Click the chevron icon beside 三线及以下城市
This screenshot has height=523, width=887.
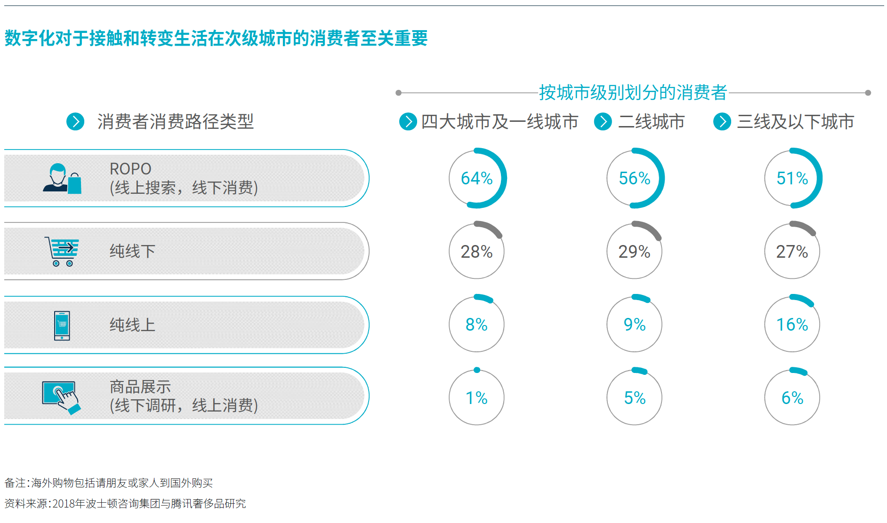point(722,121)
